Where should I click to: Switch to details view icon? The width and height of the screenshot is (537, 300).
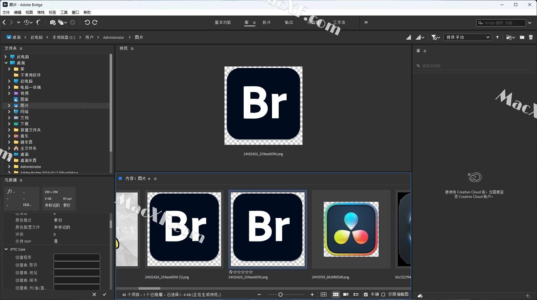pyautogui.click(x=346, y=295)
